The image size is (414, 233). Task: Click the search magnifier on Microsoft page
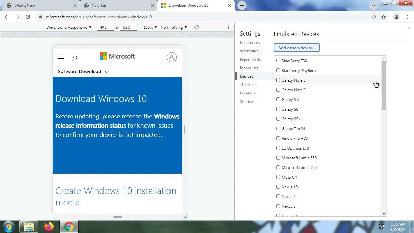[74, 58]
